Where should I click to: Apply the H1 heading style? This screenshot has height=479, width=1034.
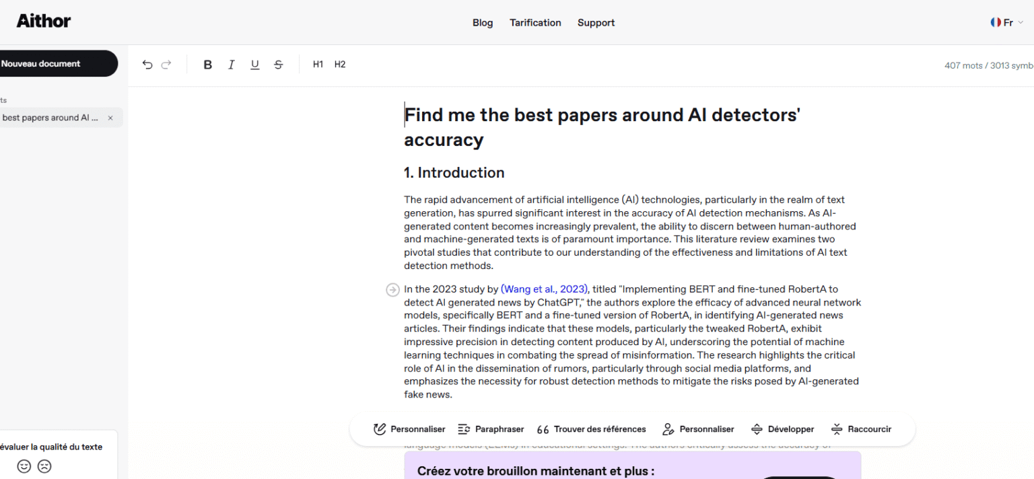pos(318,64)
